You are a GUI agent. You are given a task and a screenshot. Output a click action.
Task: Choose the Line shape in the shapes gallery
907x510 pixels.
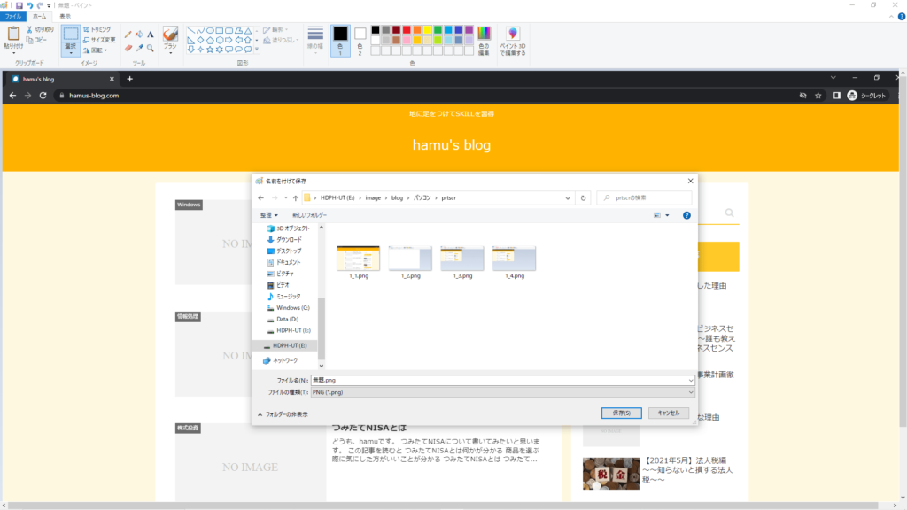coord(191,31)
